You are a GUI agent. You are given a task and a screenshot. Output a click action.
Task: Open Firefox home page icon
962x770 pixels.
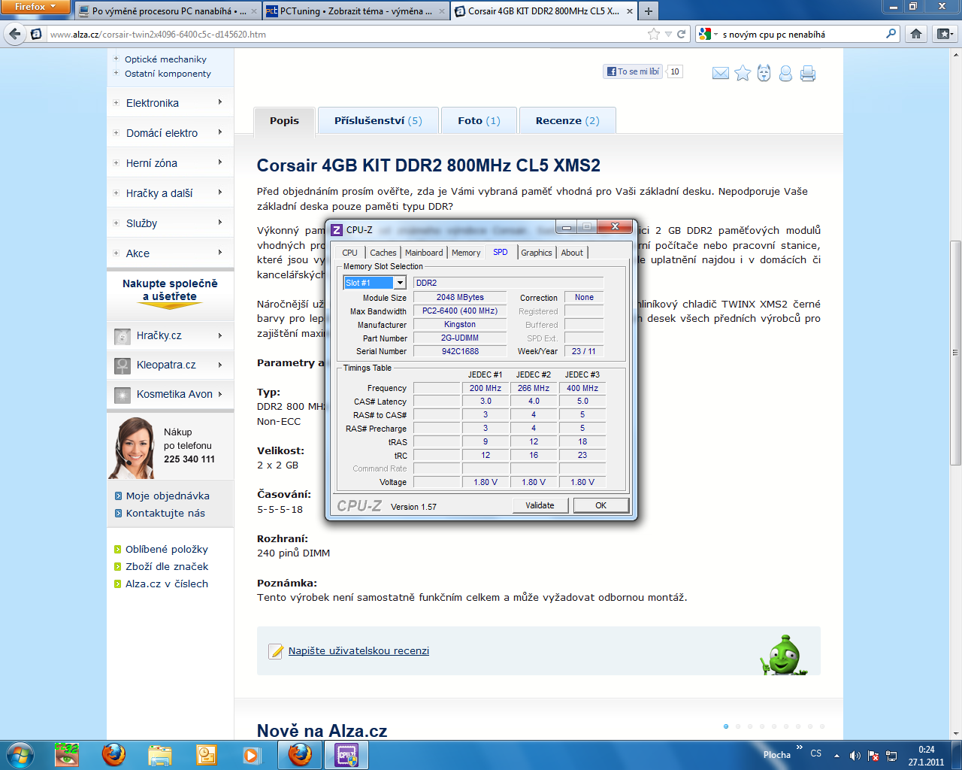click(x=916, y=34)
